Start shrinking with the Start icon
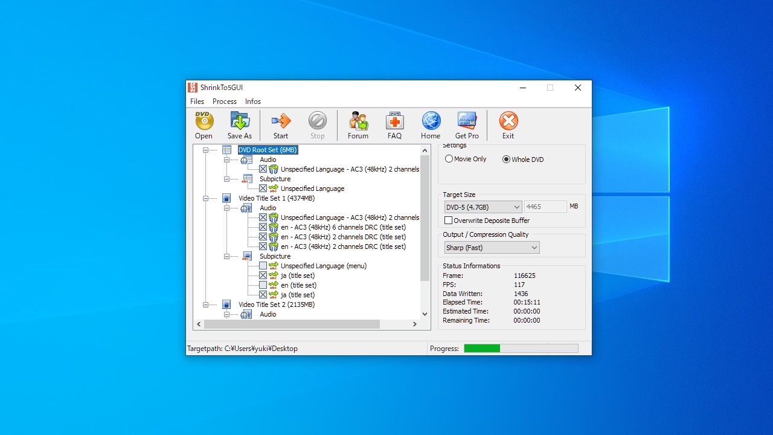This screenshot has width=773, height=435. [281, 120]
